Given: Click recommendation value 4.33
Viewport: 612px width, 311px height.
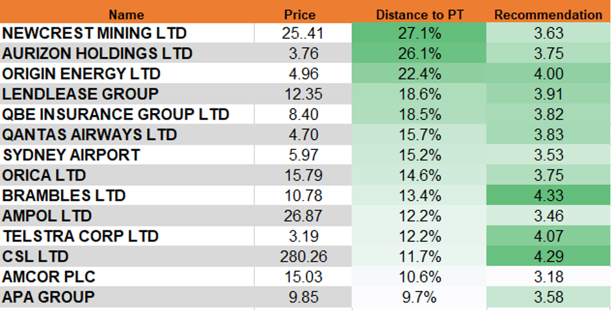Looking at the screenshot, I should [x=548, y=195].
